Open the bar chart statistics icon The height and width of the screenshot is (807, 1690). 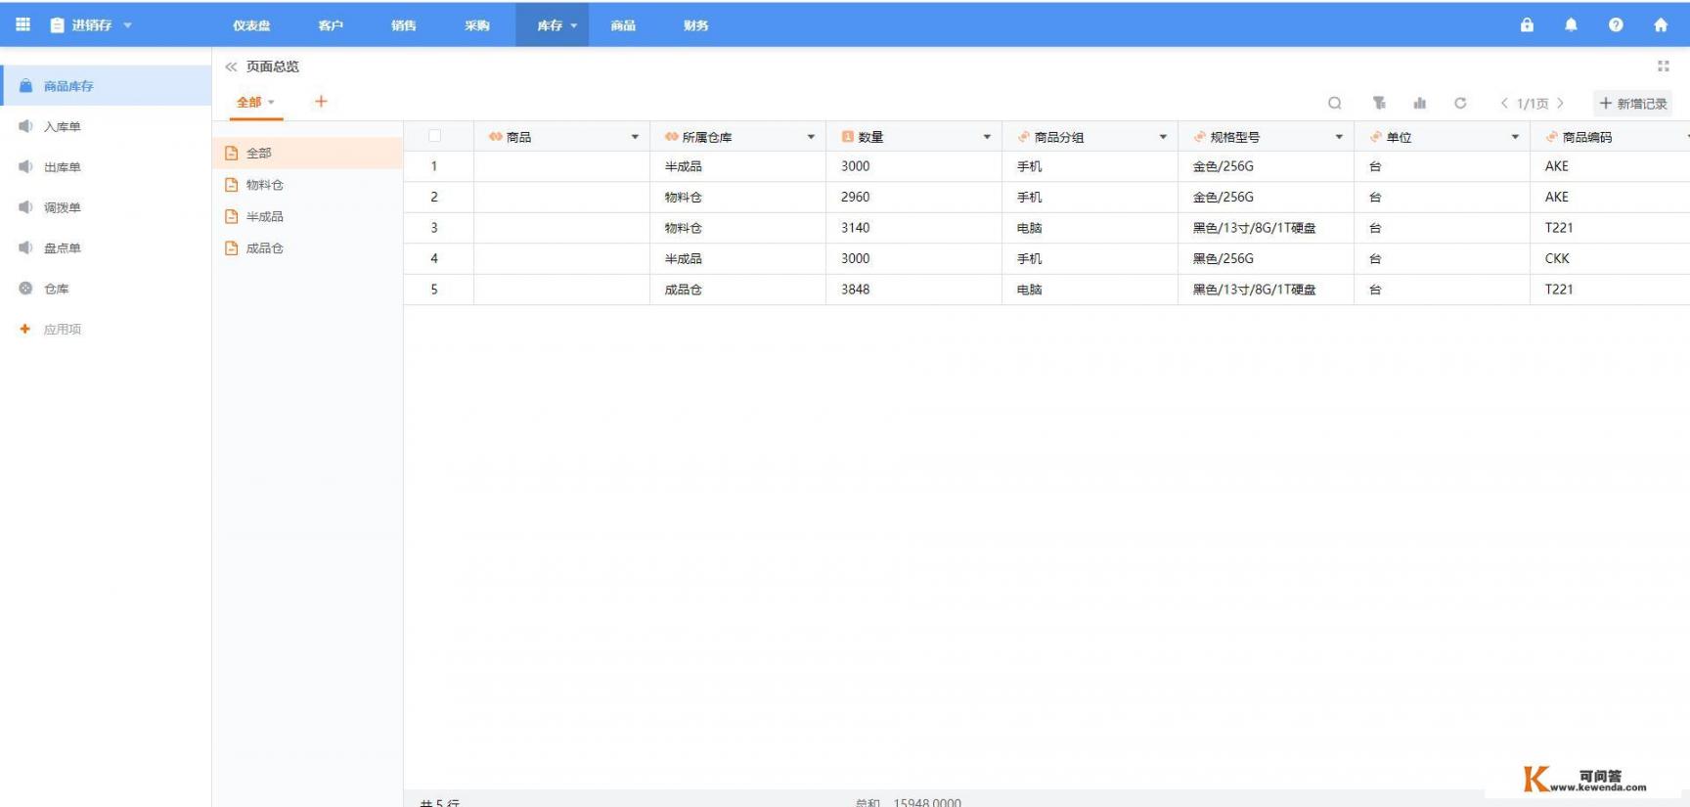pyautogui.click(x=1420, y=103)
